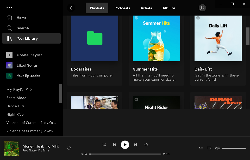
Task: Click the main library scrollbar
Action: (x=248, y=36)
